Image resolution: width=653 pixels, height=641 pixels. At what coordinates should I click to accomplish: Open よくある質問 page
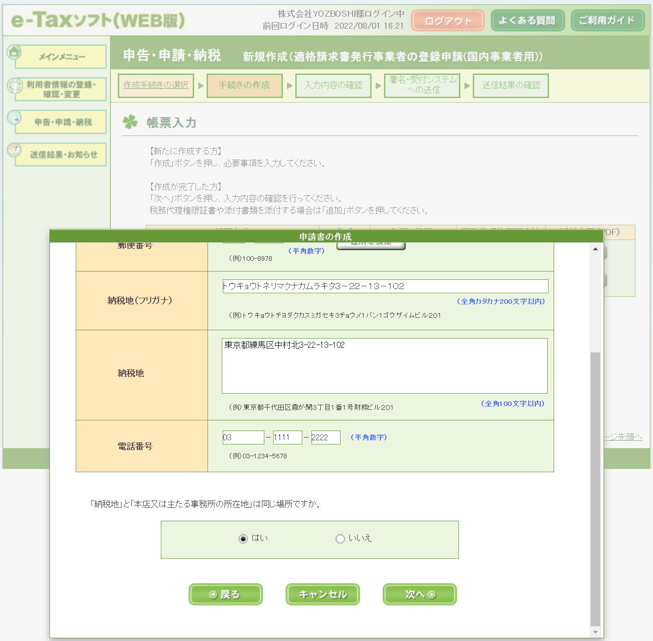click(x=527, y=20)
